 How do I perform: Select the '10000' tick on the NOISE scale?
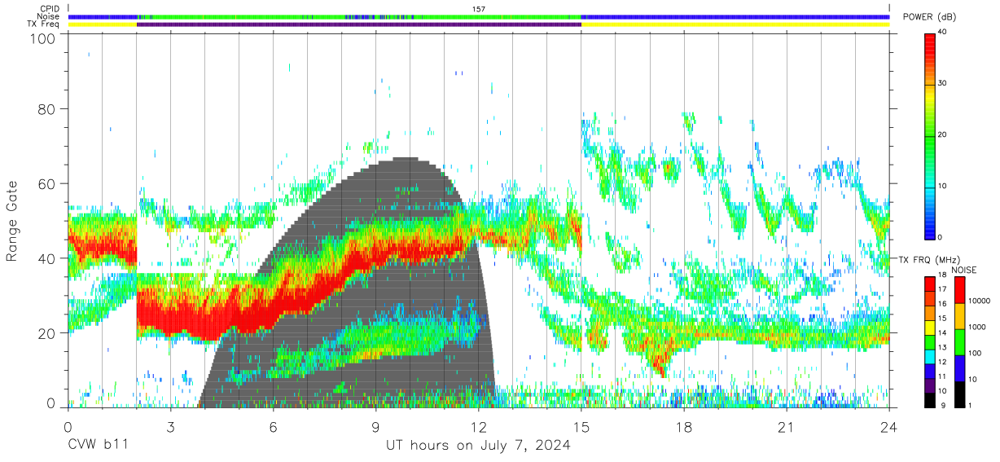tap(980, 301)
